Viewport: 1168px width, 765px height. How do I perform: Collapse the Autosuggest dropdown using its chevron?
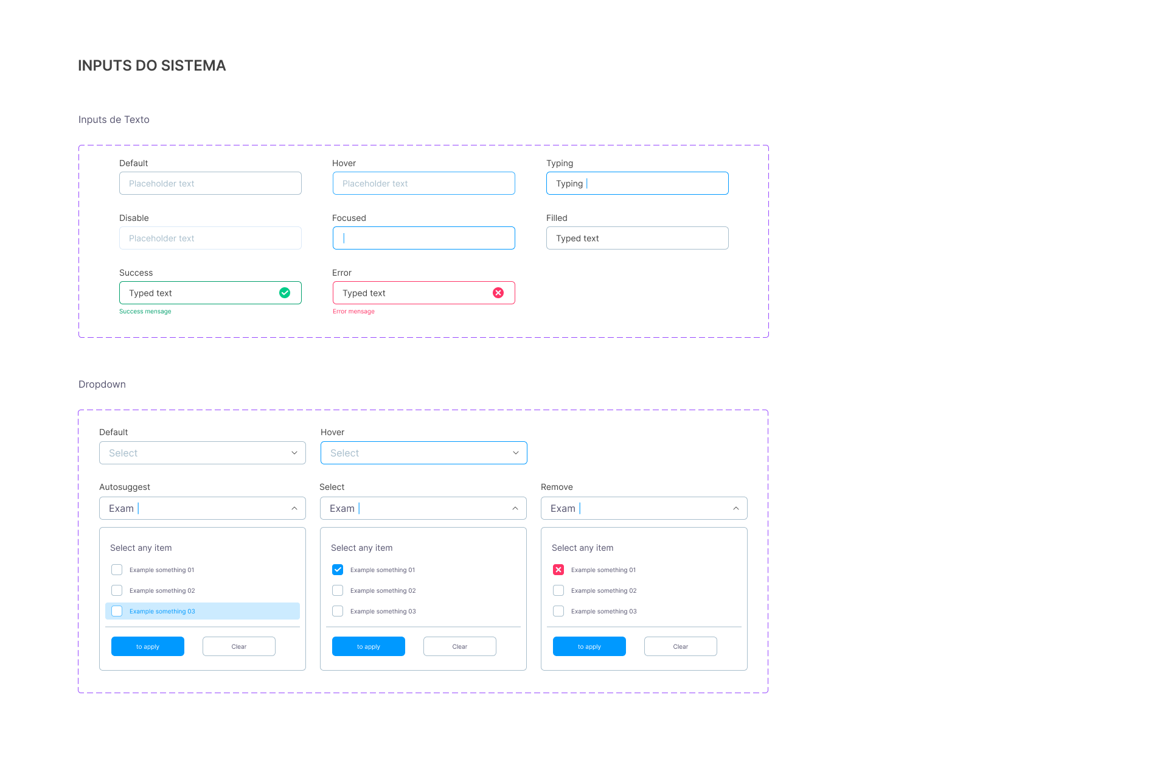294,508
